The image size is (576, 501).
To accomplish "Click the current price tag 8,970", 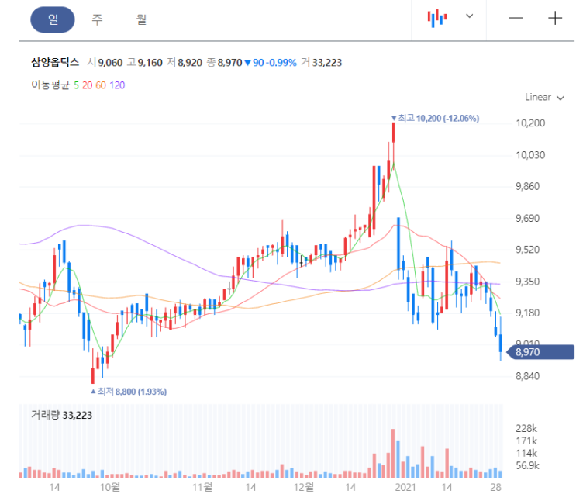I will pos(540,352).
